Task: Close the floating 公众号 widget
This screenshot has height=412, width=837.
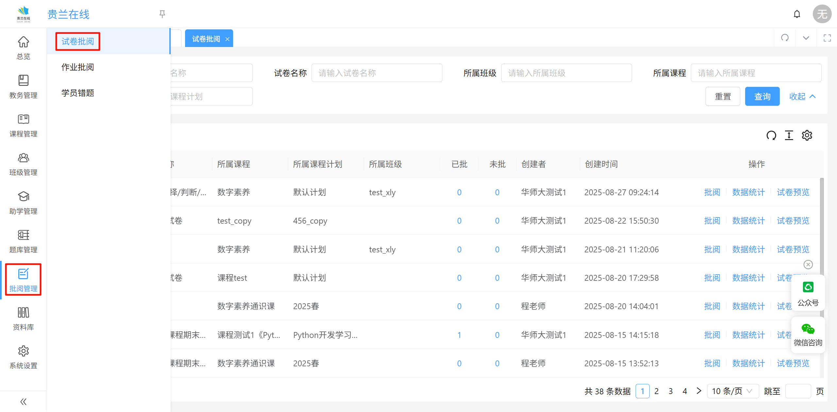Action: [808, 264]
